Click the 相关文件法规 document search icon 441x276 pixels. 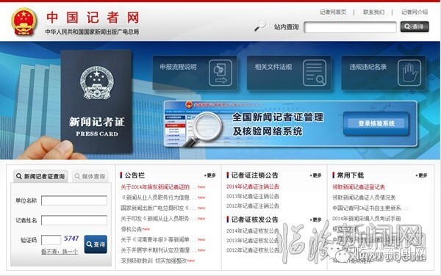[315, 73]
